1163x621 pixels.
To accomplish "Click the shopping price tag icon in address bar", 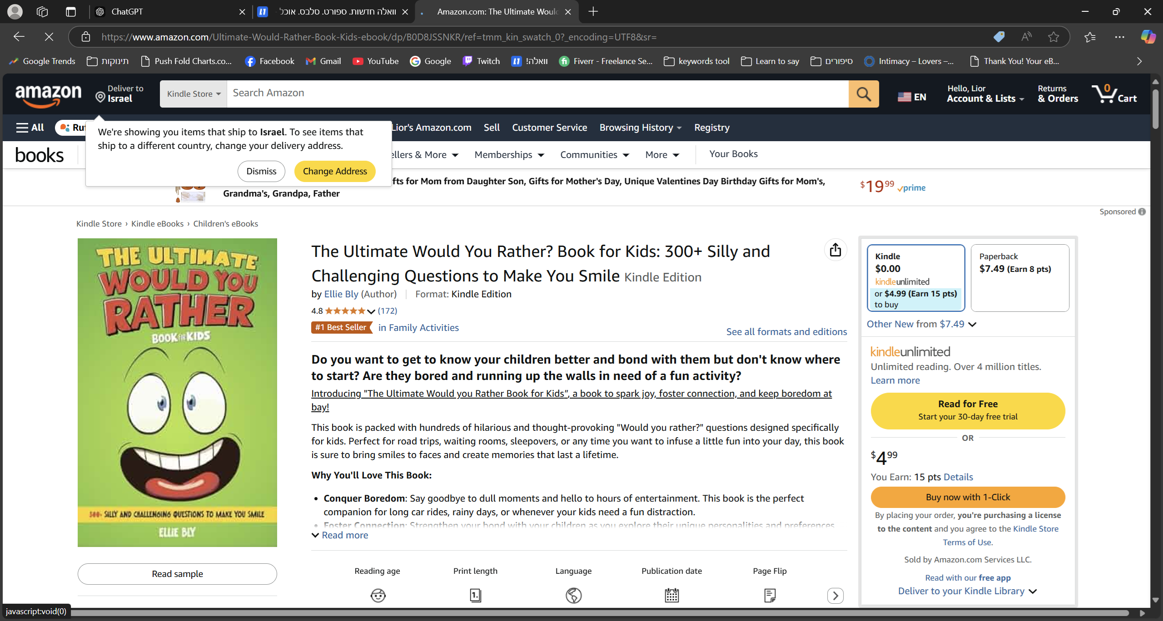I will tap(999, 37).
